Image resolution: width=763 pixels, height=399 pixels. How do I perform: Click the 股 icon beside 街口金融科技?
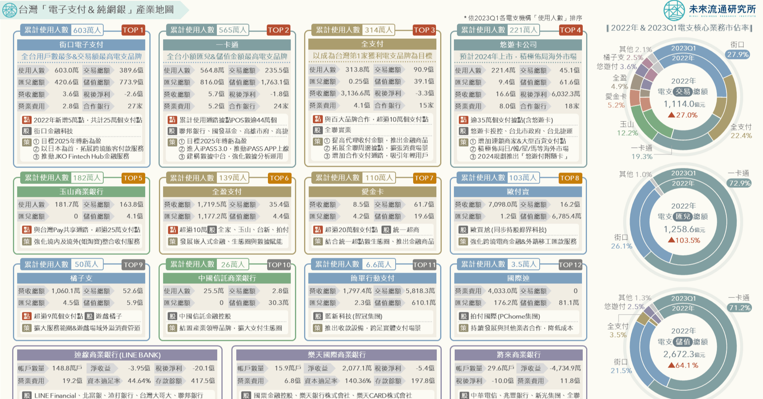(27, 131)
